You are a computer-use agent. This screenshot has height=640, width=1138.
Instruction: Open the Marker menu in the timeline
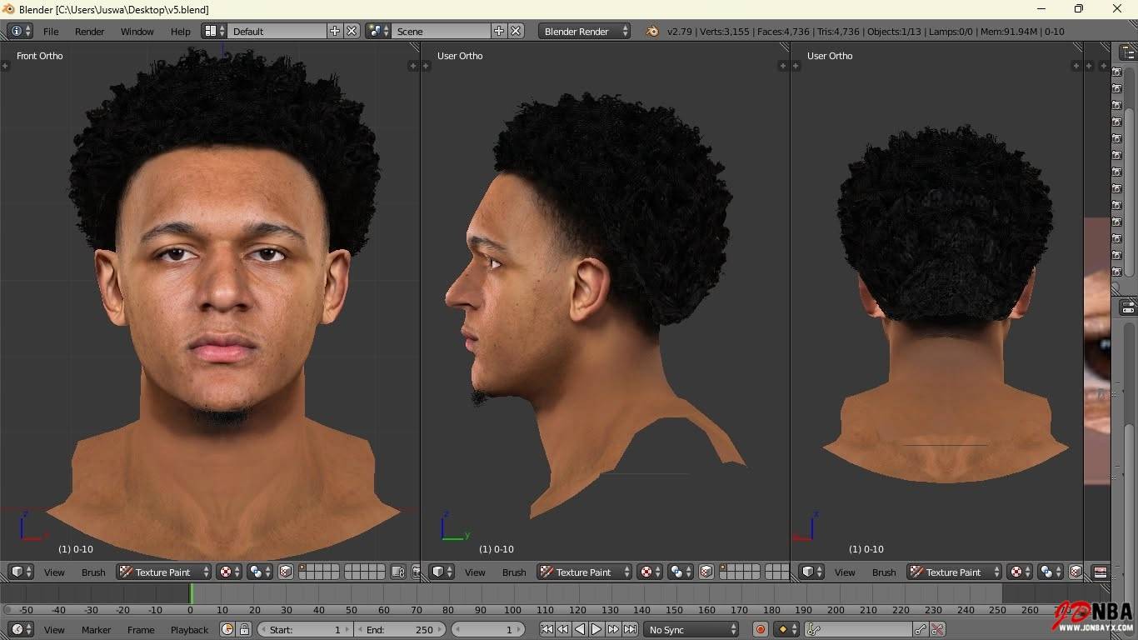coord(97,629)
